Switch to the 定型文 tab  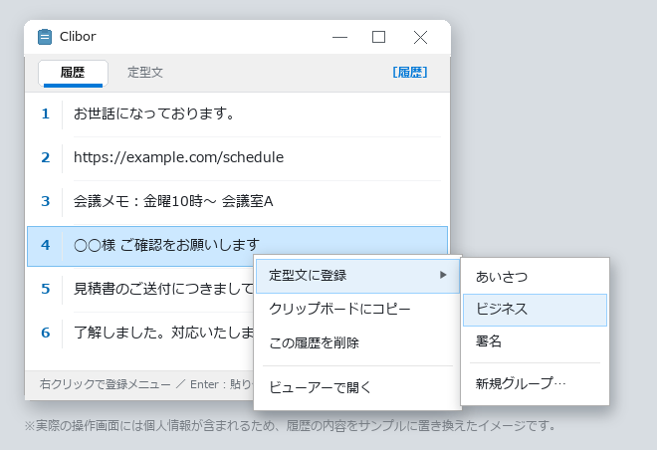click(x=145, y=73)
